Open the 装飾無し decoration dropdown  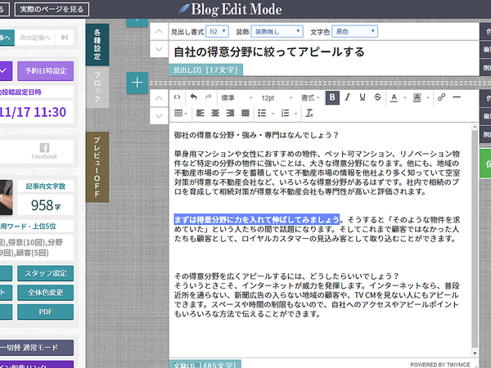coord(277,31)
